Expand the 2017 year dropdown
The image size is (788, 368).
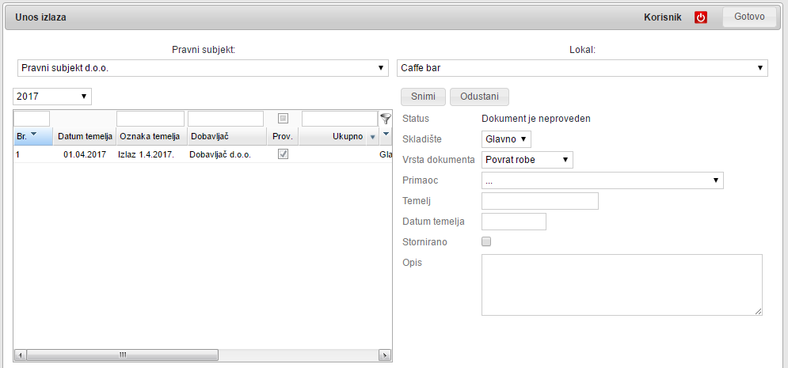(52, 97)
